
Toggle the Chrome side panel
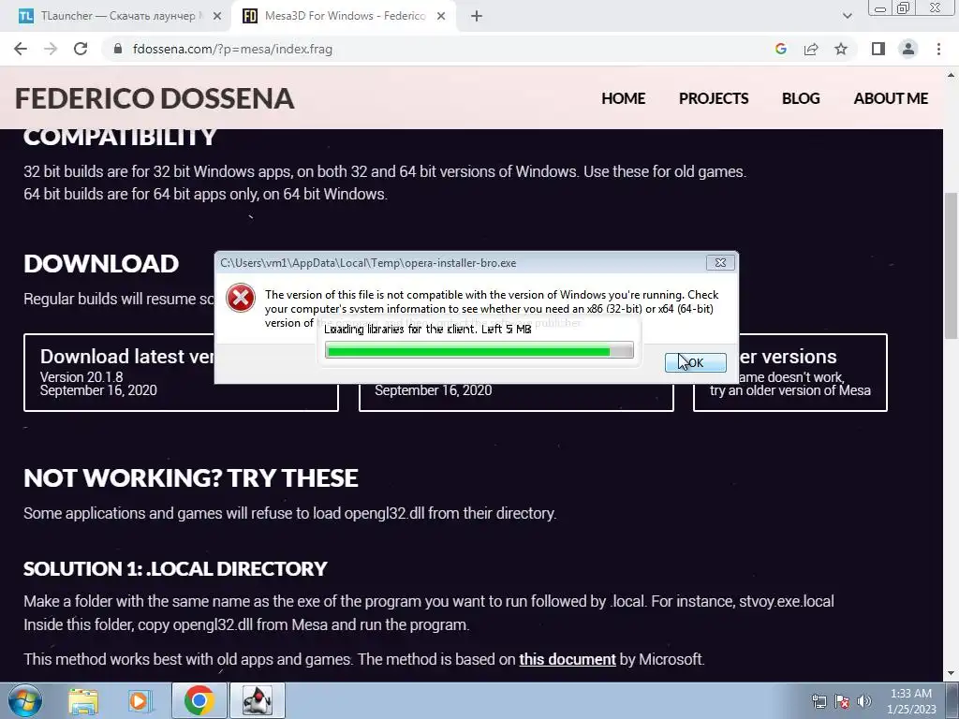[x=878, y=49]
